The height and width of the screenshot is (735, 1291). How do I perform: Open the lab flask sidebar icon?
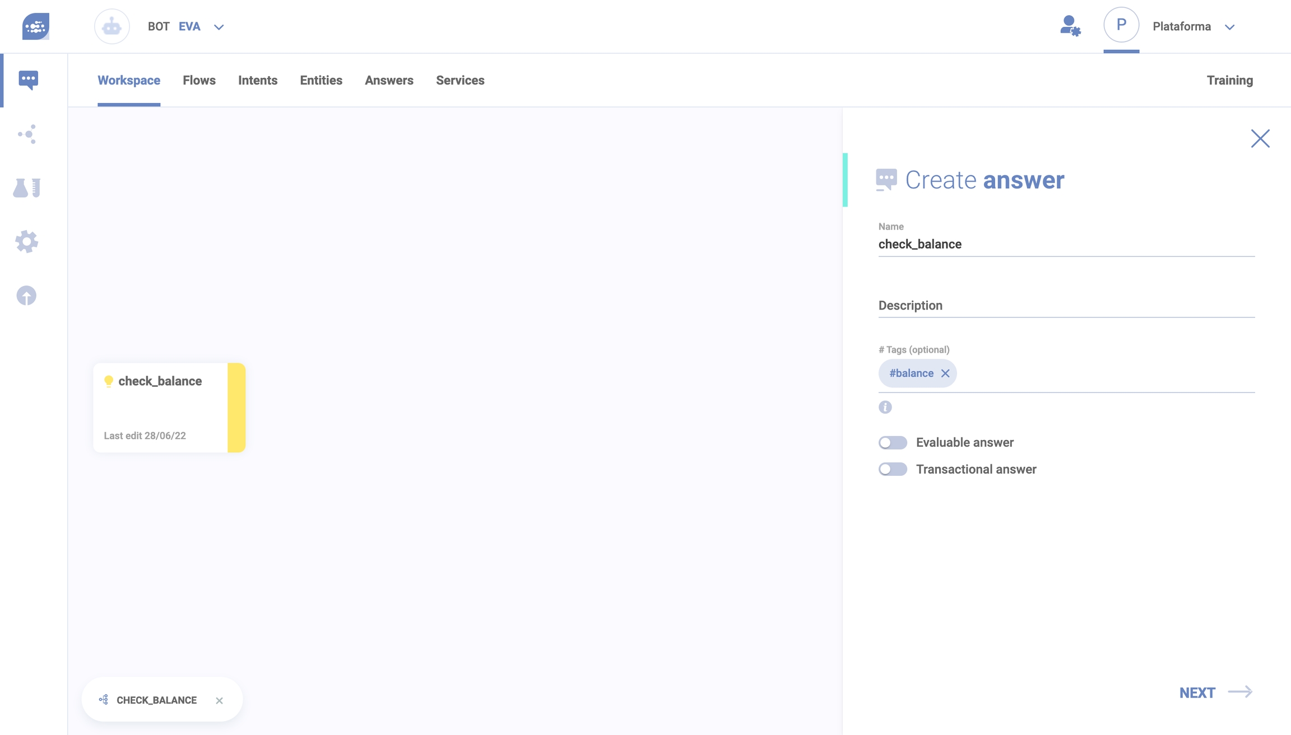pos(27,188)
